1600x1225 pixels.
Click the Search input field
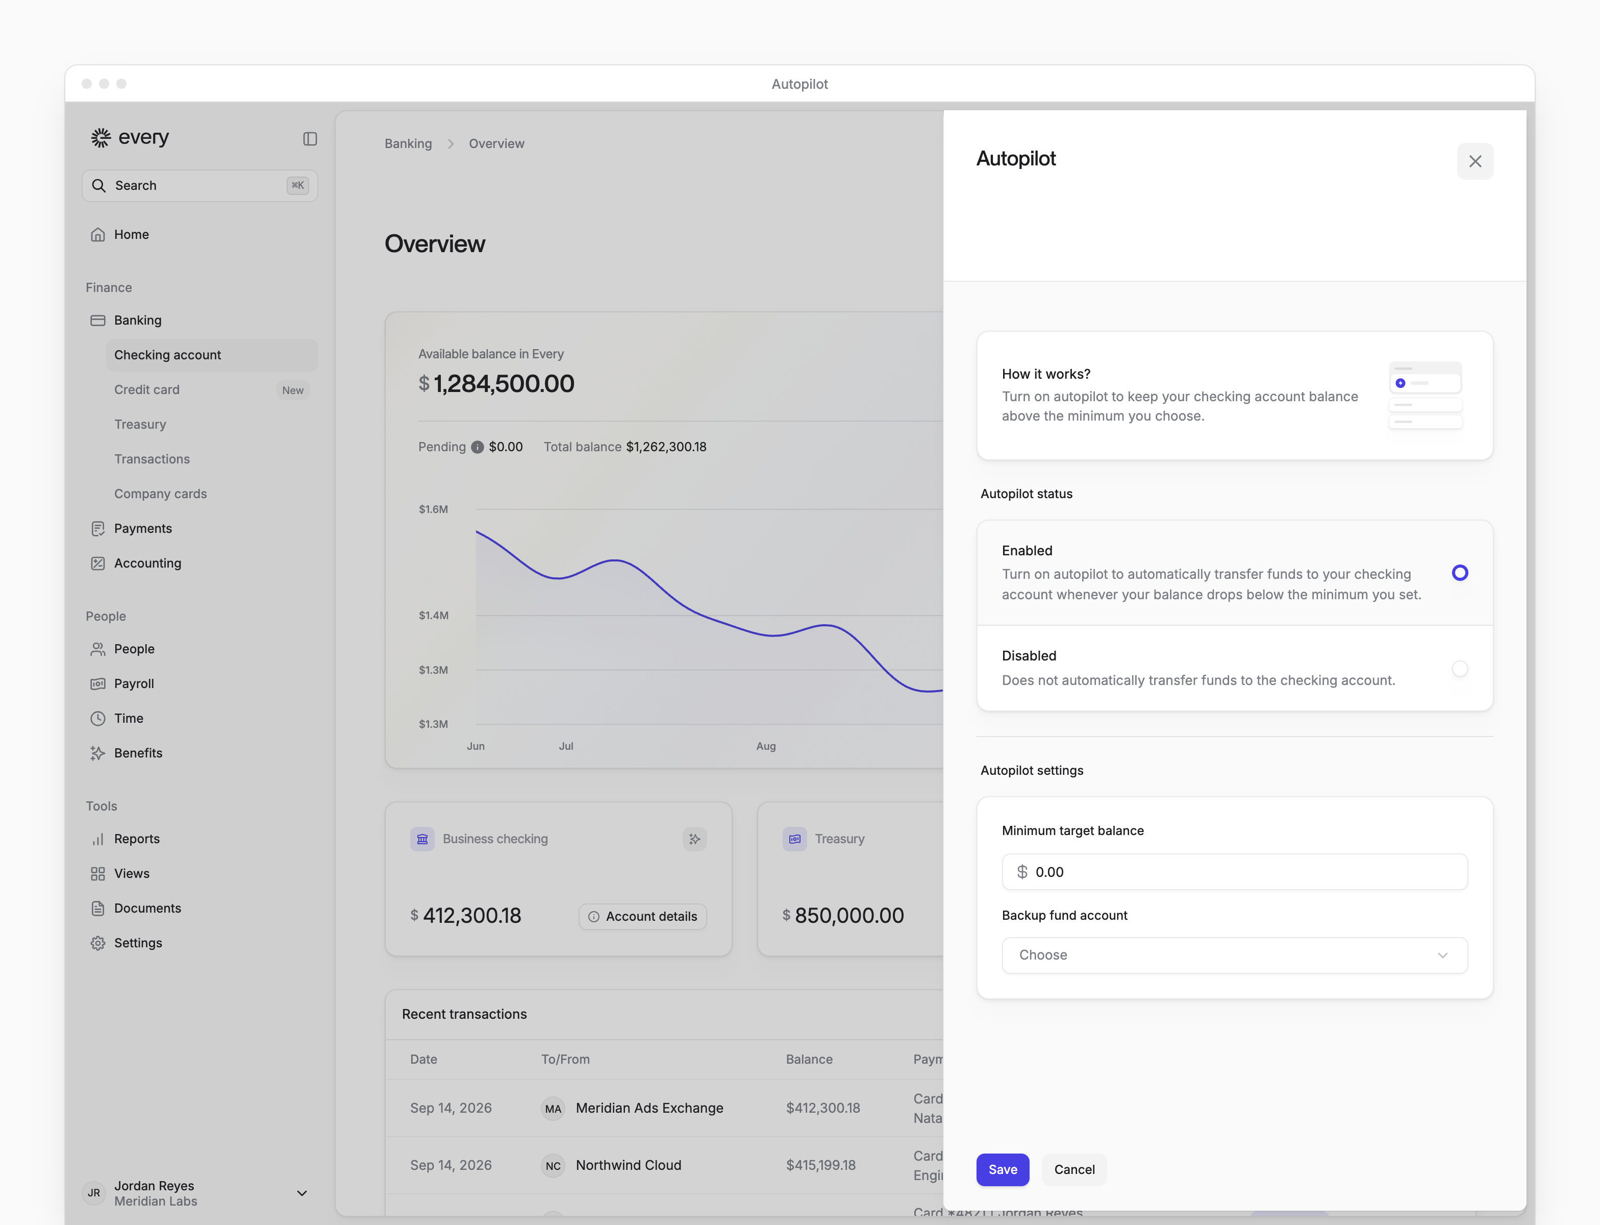(199, 185)
